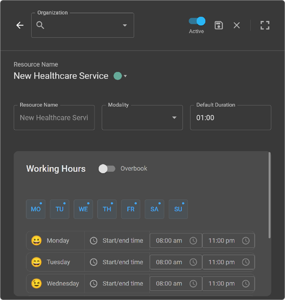Click the green resource color dot
Screen dimensions: 285x300
point(117,76)
